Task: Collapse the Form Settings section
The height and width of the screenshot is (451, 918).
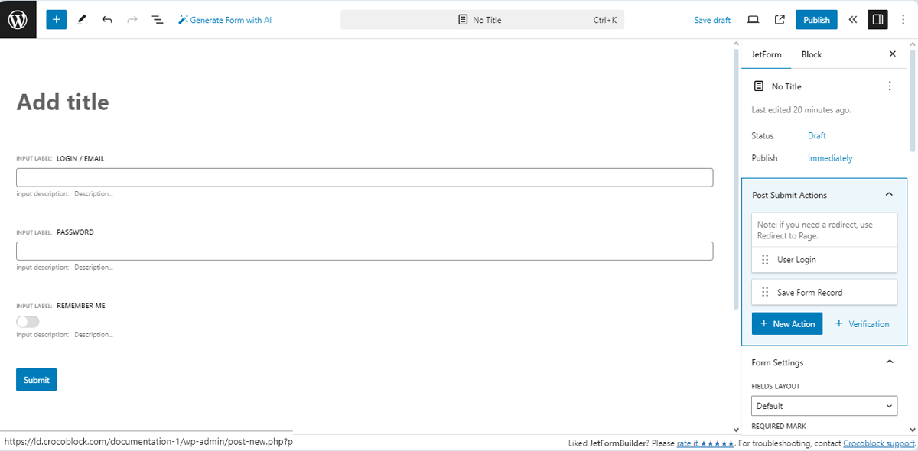Action: tap(888, 362)
